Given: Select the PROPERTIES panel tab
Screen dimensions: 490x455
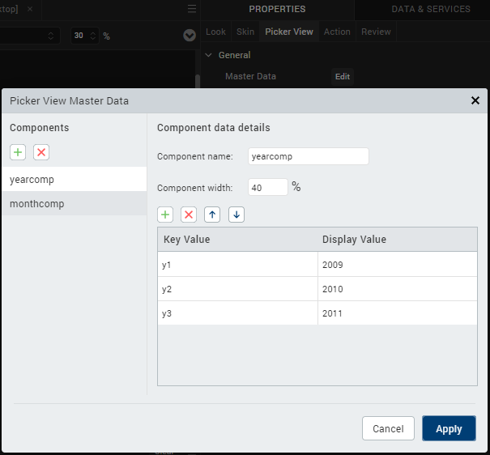Looking at the screenshot, I should click(277, 9).
